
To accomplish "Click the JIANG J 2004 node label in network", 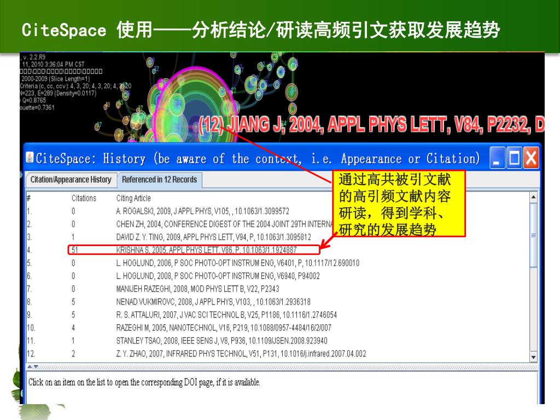I will tap(371, 125).
